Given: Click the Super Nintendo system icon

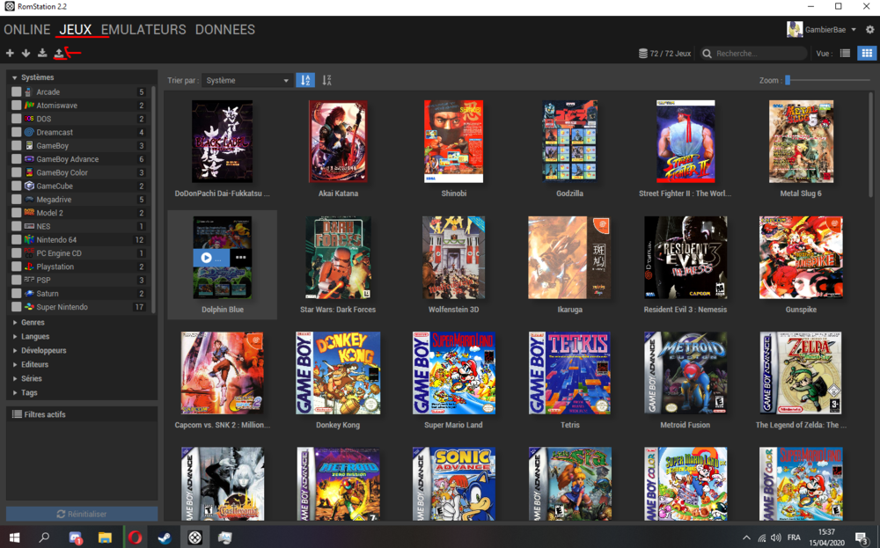Looking at the screenshot, I should click(x=29, y=307).
